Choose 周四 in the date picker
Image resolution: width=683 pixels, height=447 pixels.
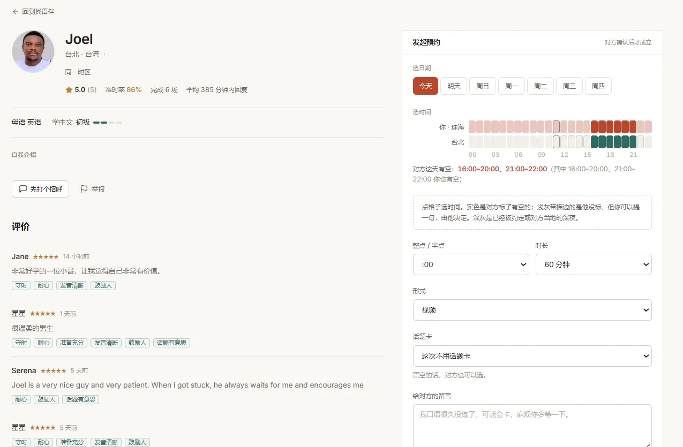[598, 86]
